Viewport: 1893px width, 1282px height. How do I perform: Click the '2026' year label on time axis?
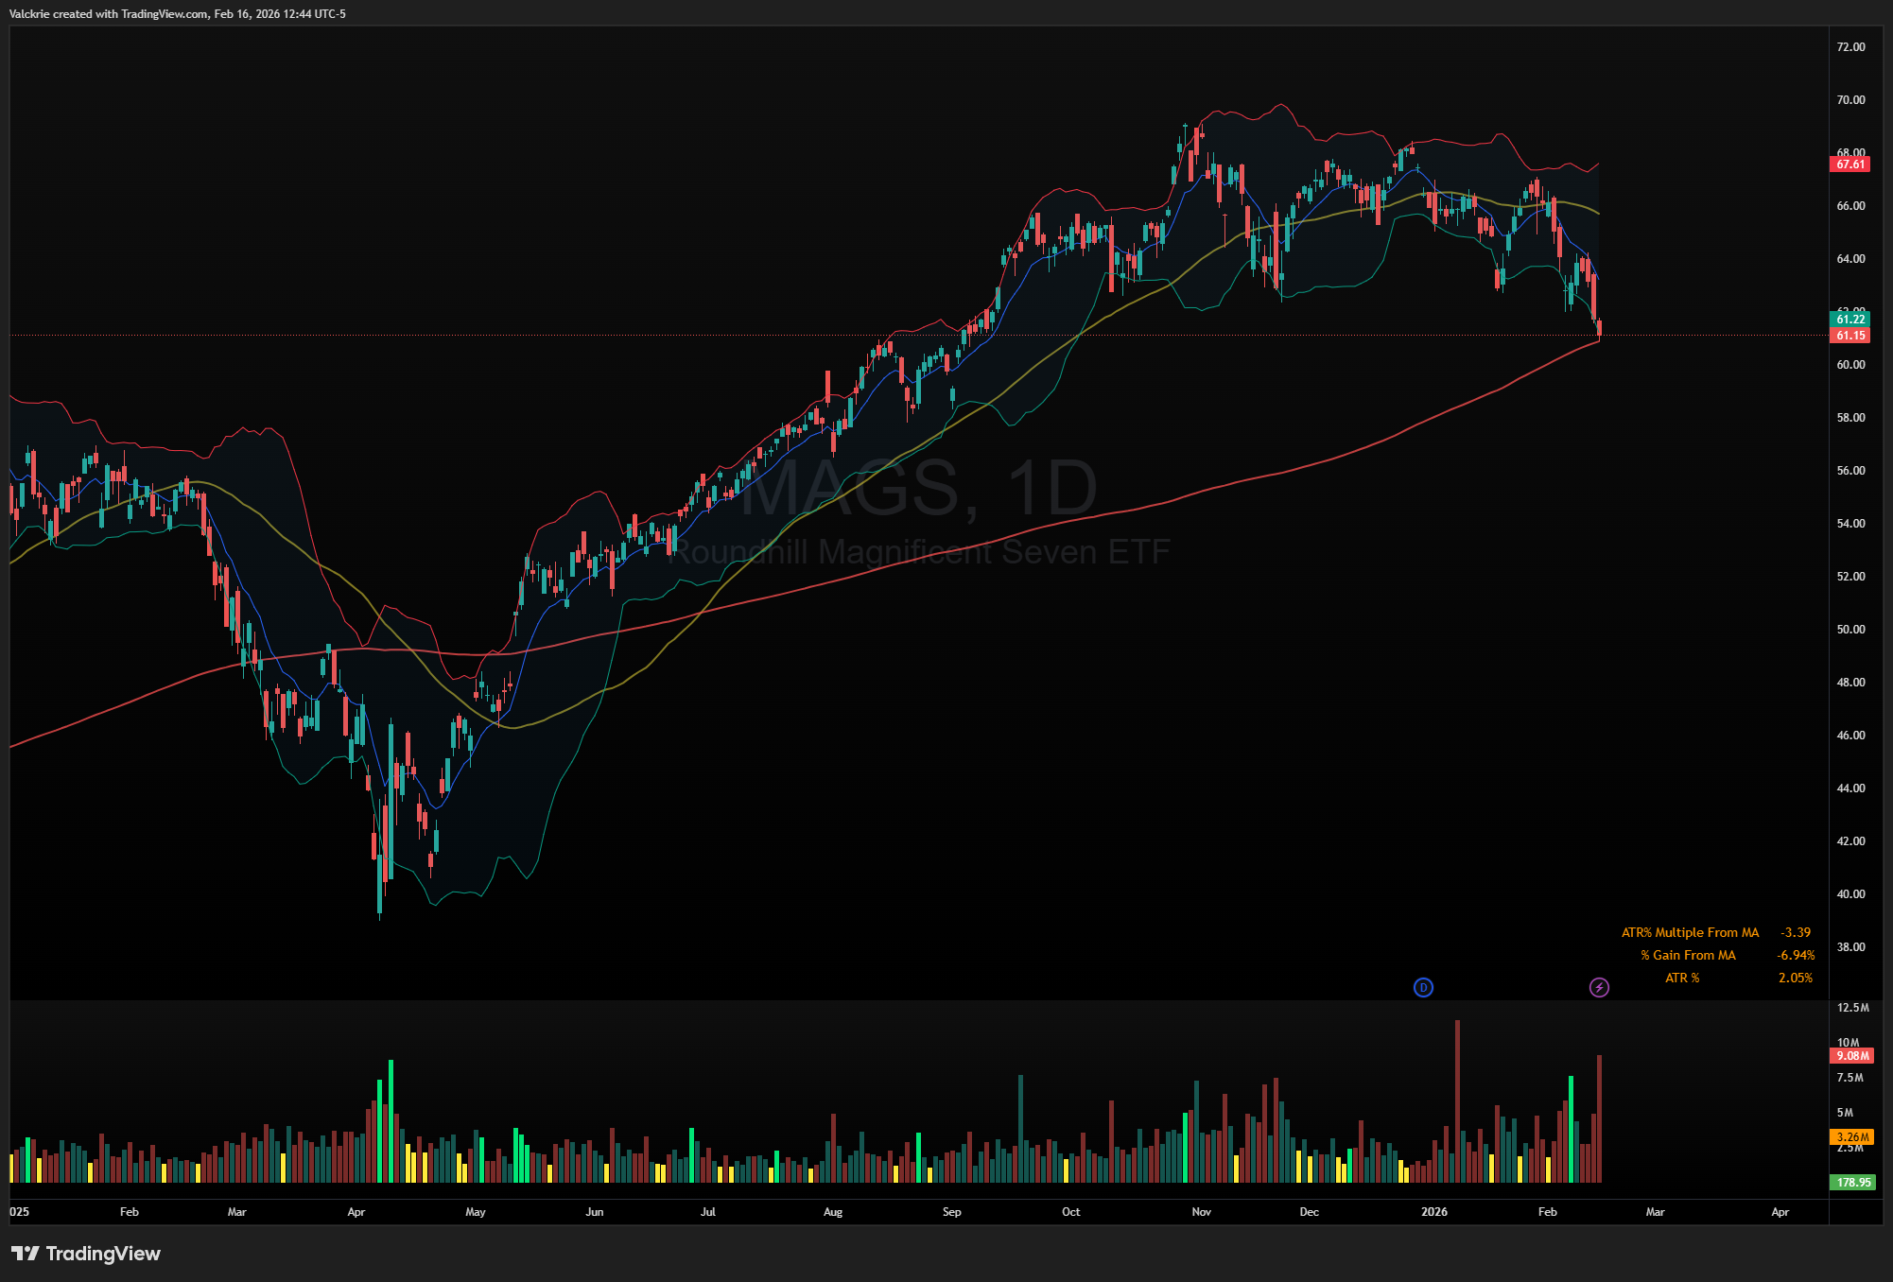[x=1433, y=1211]
